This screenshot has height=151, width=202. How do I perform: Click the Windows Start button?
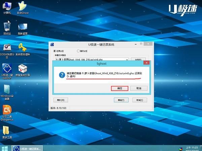click(5, 148)
